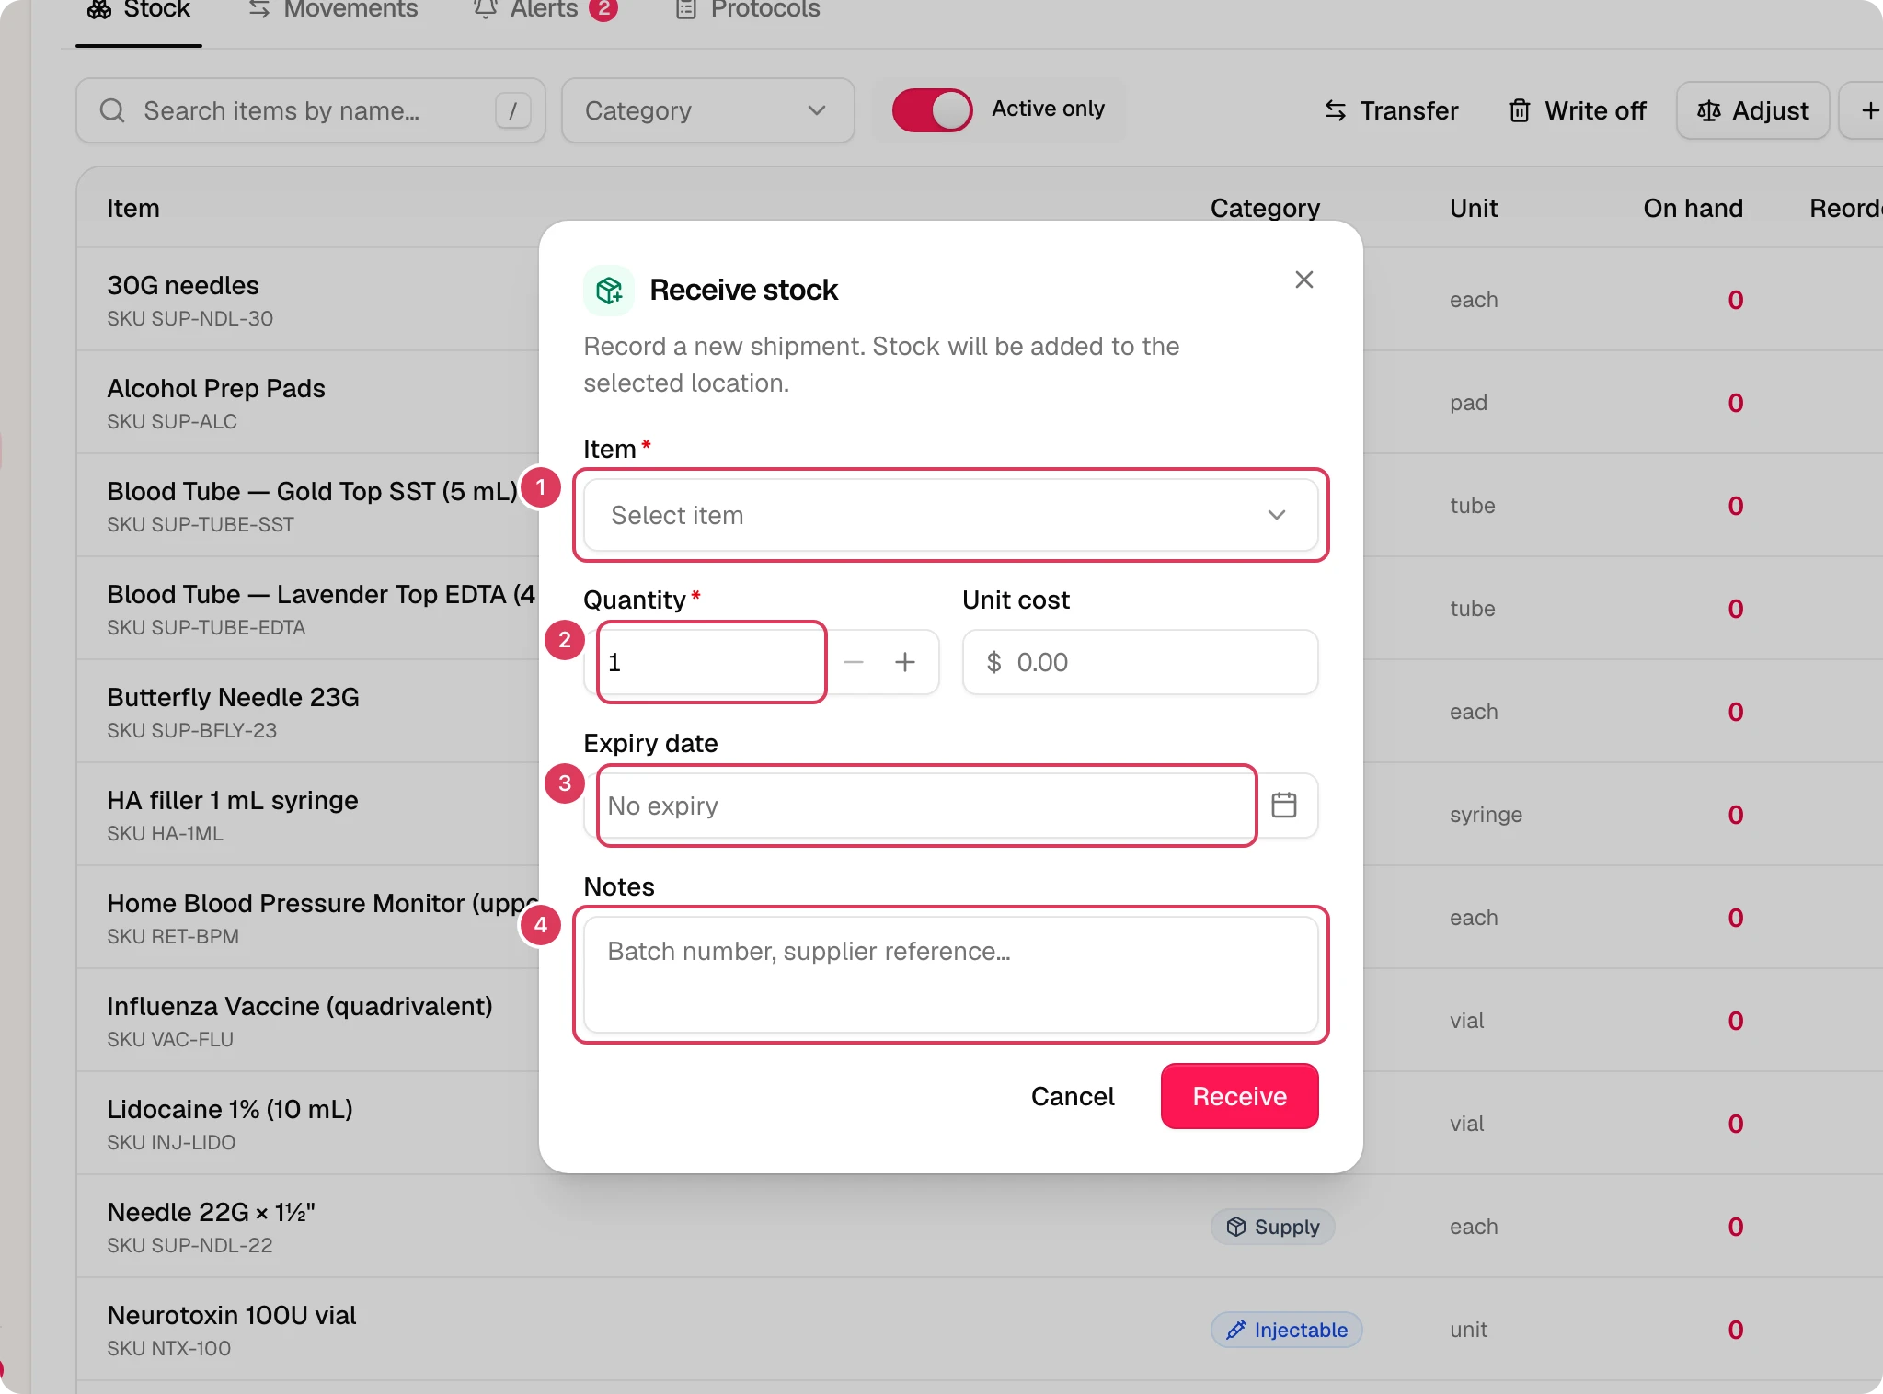Select the 30G needles row
Image resolution: width=1883 pixels, height=1394 pixels.
307,300
